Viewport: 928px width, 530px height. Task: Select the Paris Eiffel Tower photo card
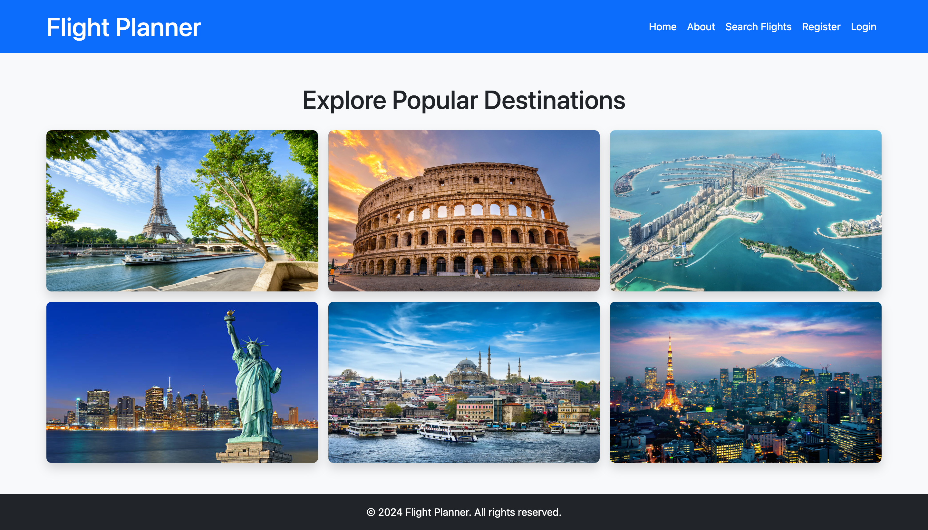click(182, 211)
